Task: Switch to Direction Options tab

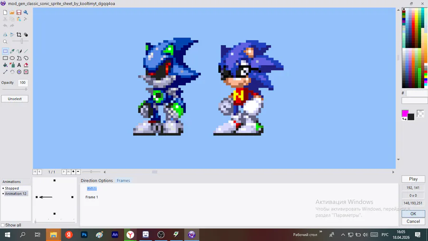Action: [x=97, y=181]
